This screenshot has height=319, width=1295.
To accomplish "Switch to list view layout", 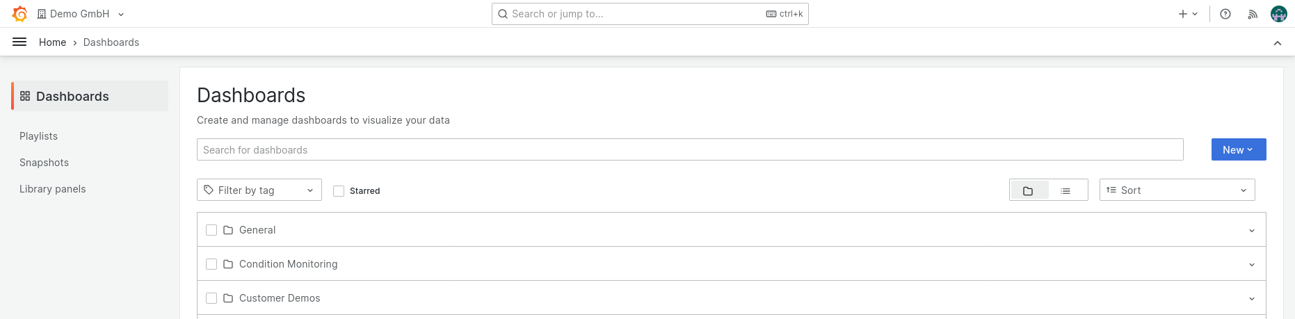I will coord(1065,190).
